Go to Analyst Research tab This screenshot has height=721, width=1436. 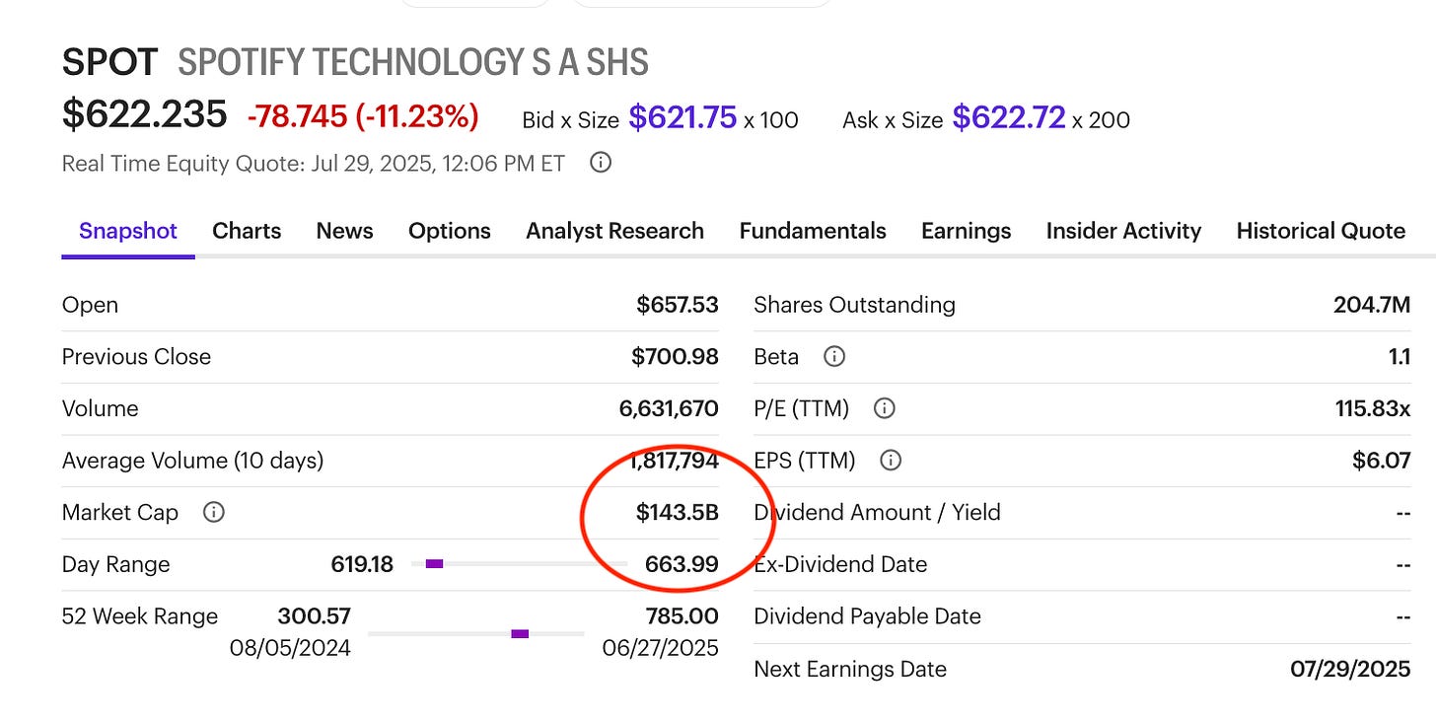click(614, 231)
